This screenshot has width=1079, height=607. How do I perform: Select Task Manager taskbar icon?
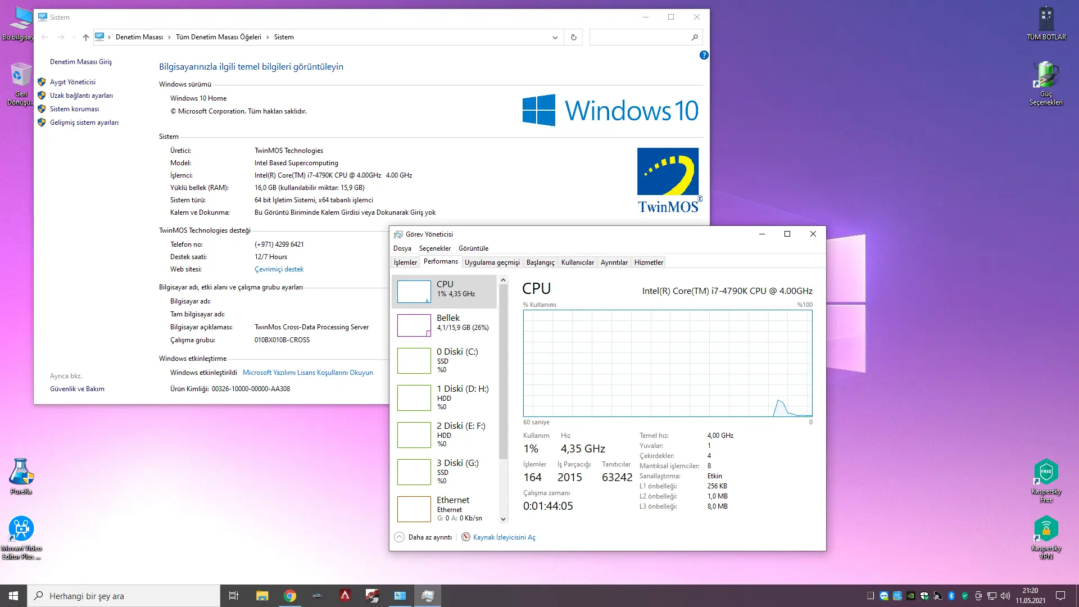click(x=428, y=596)
